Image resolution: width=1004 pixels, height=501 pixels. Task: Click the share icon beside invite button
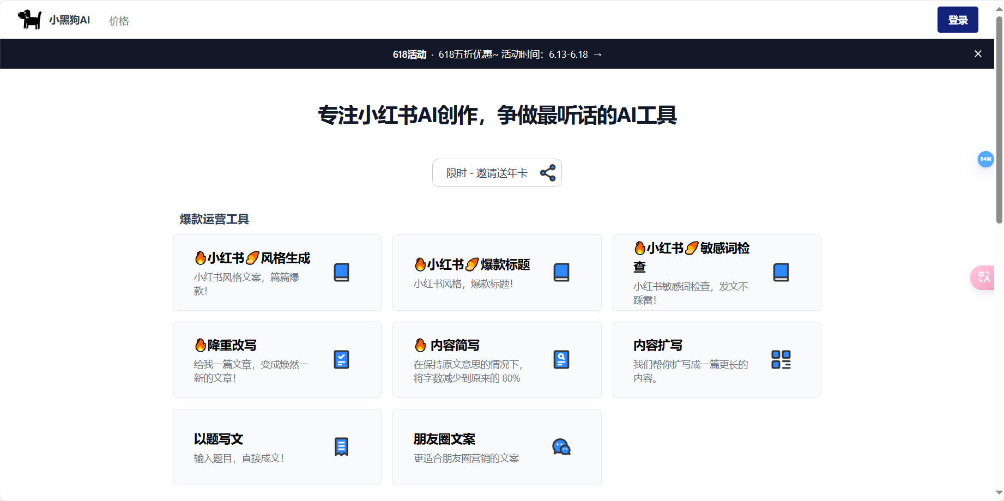click(548, 172)
